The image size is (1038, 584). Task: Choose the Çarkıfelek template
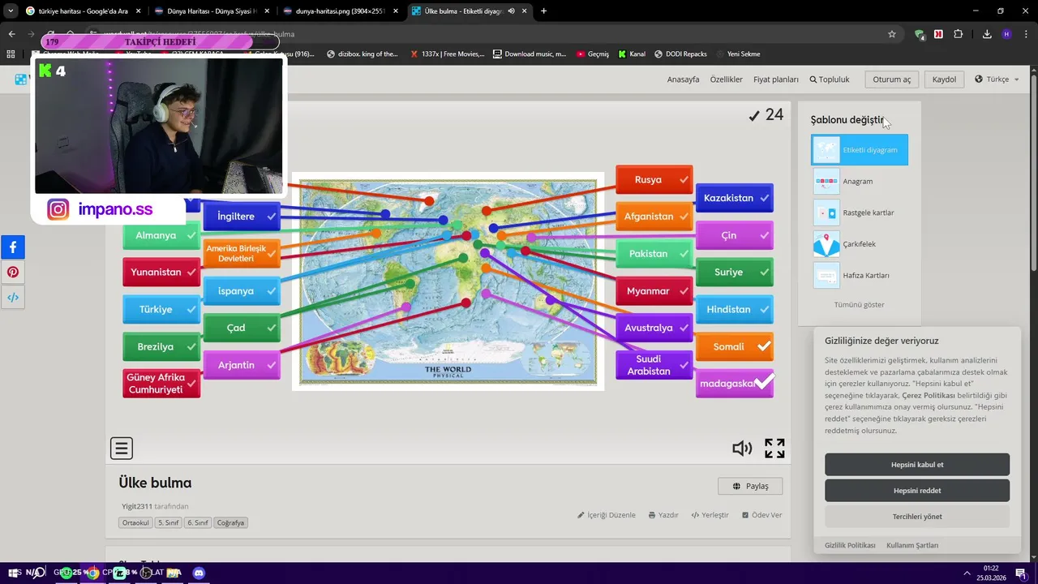860,244
